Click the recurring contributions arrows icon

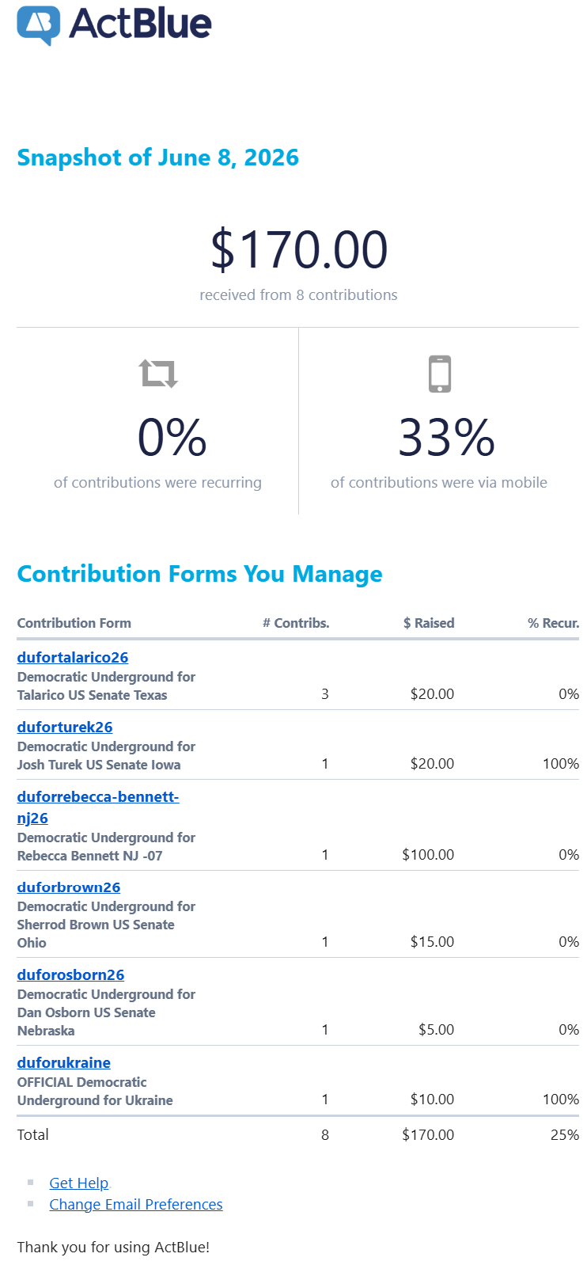click(x=158, y=374)
